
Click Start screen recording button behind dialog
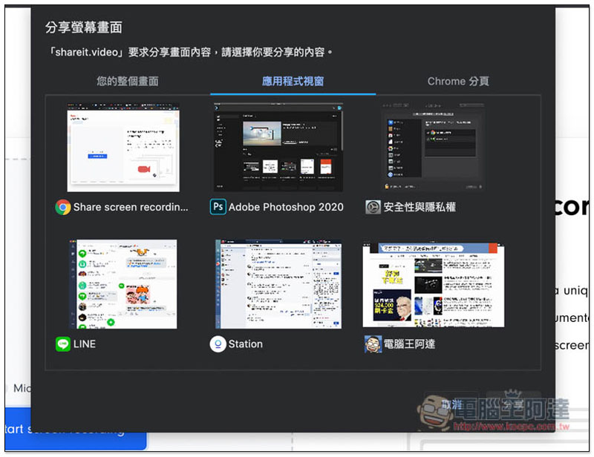coord(76,429)
